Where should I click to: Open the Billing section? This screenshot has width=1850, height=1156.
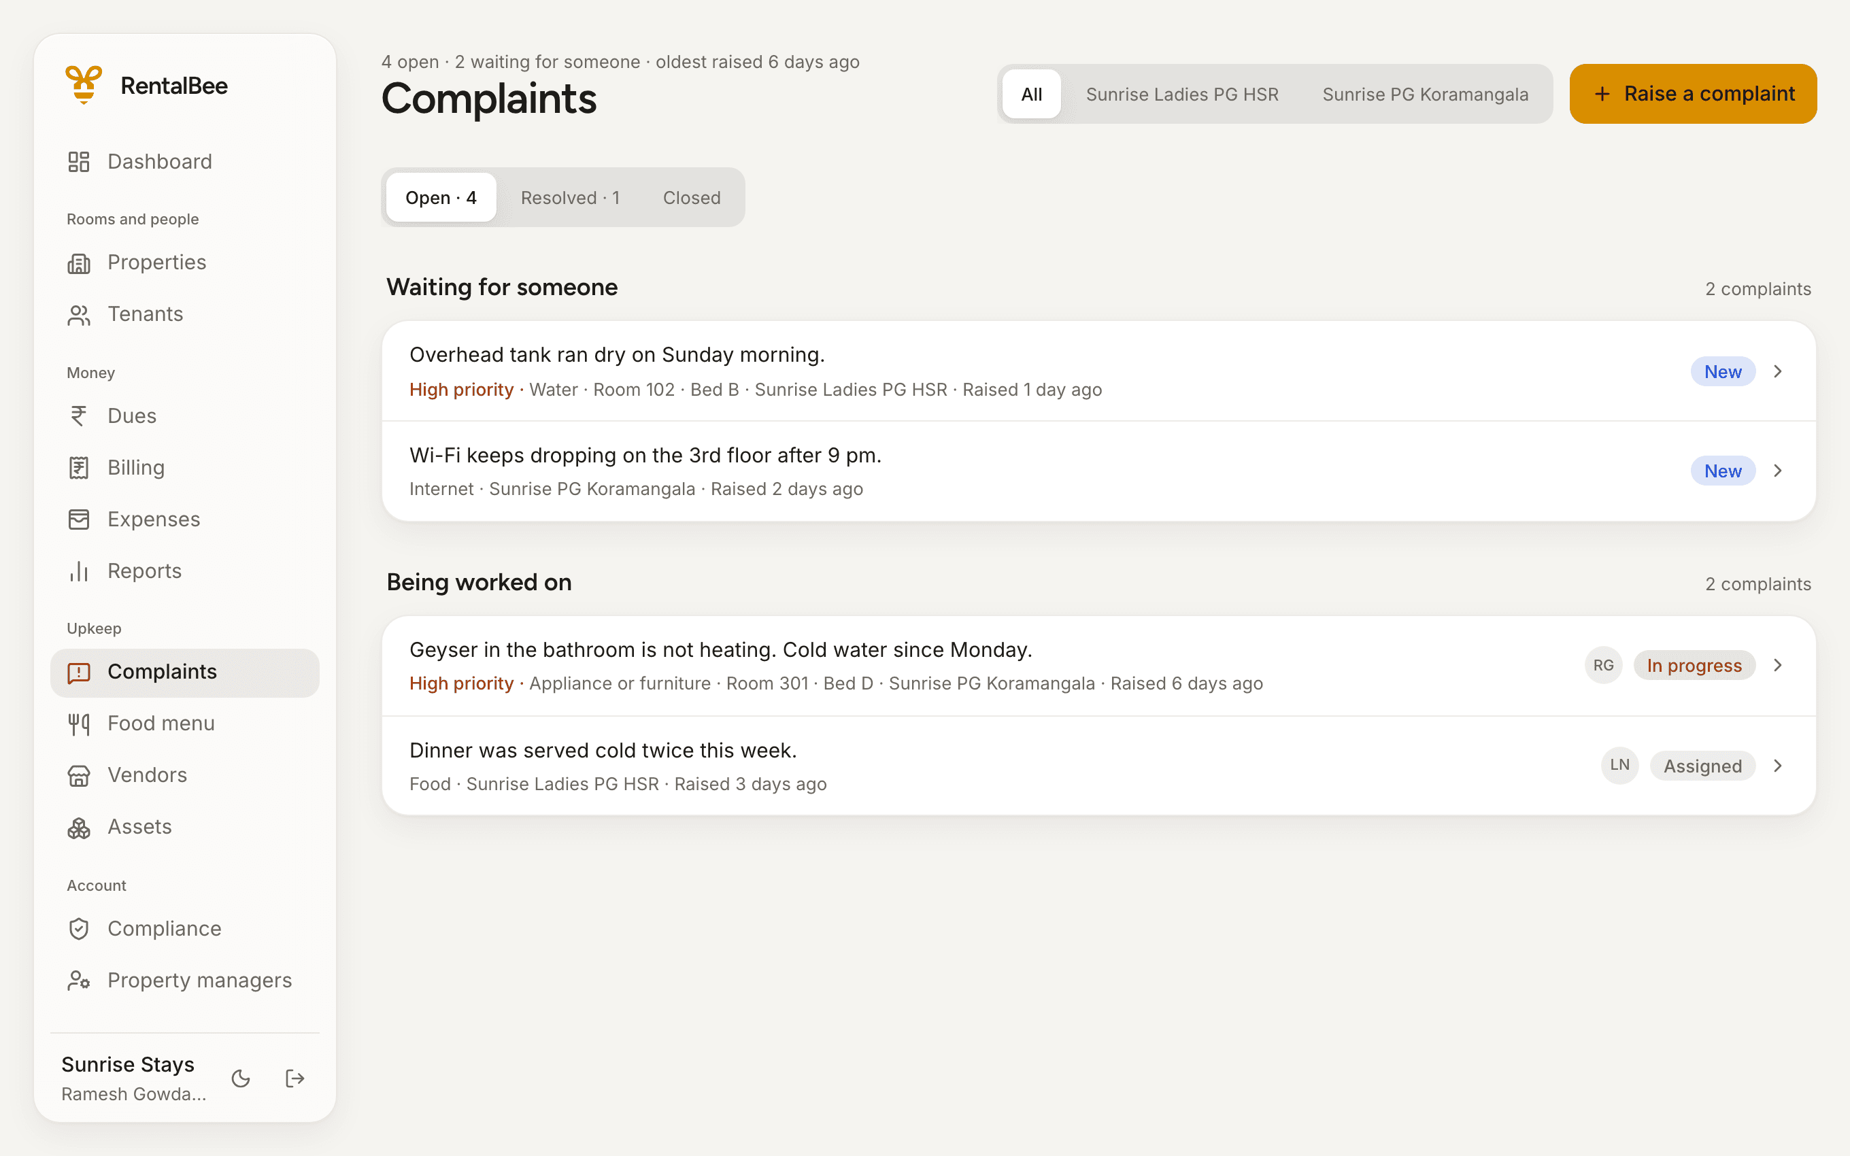(x=184, y=468)
